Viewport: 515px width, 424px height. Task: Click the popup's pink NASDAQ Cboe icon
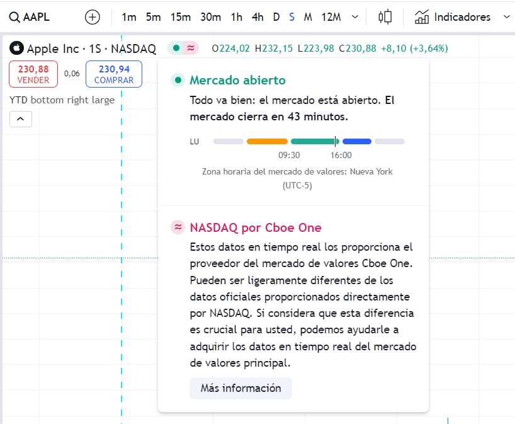coord(178,227)
